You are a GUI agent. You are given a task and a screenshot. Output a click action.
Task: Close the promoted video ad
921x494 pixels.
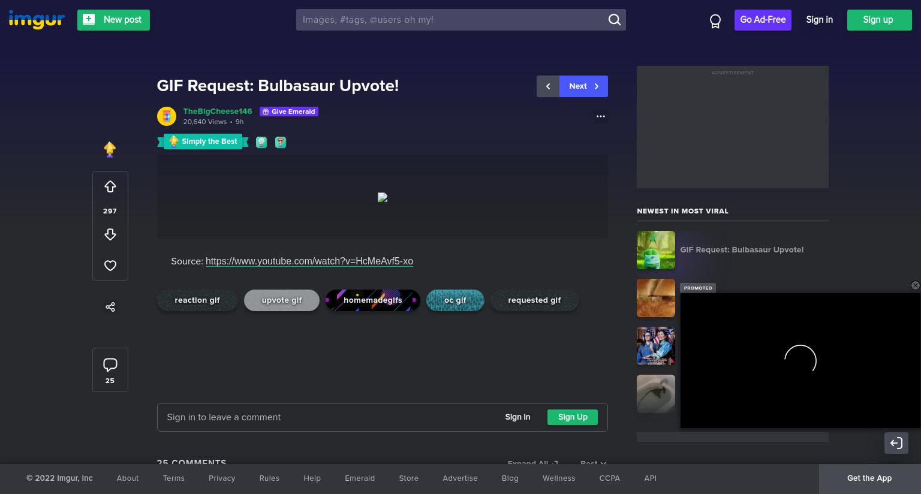click(x=915, y=285)
